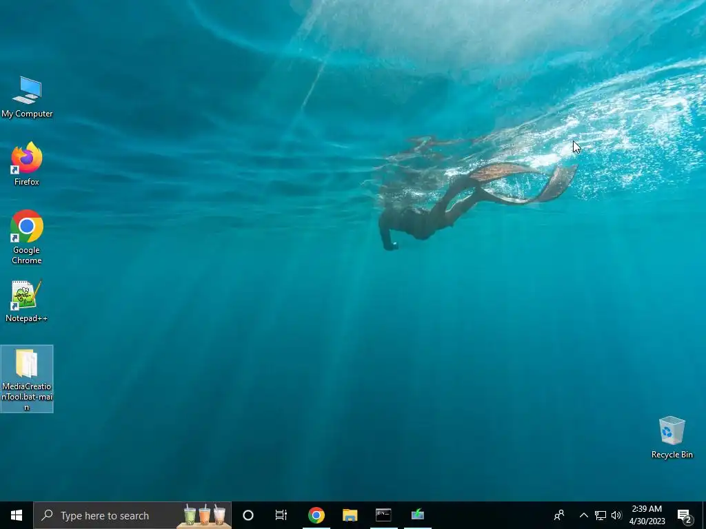This screenshot has width=706, height=529.
Task: Switch to the Command Prompt taskbar window
Action: pyautogui.click(x=383, y=515)
